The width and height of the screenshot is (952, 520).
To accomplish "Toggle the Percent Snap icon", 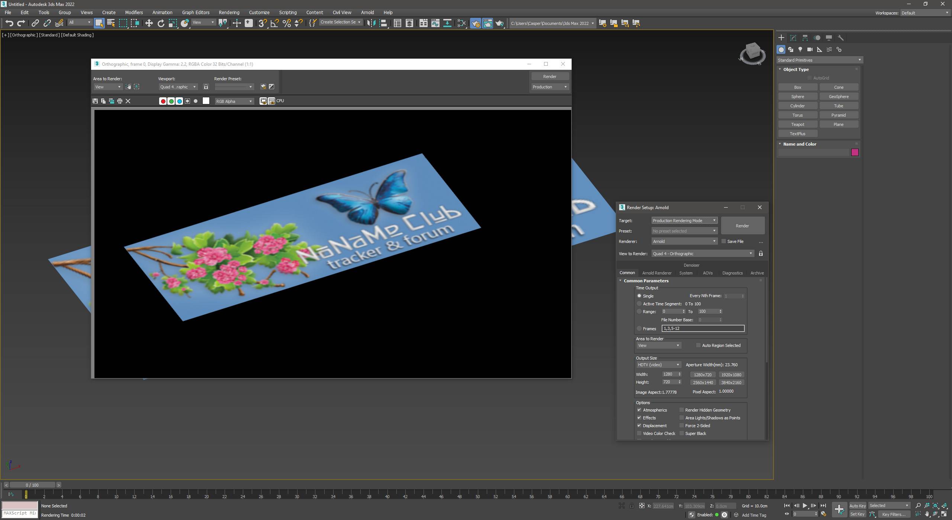I will pyautogui.click(x=287, y=23).
